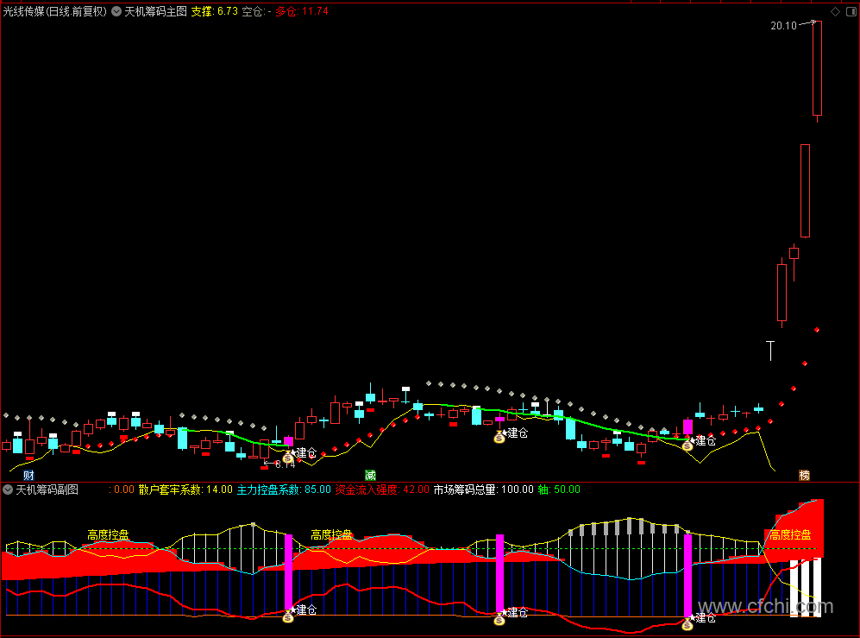The image size is (860, 638).
Task: Click the rightmost money bag icon in the sub-chart
Action: (687, 623)
